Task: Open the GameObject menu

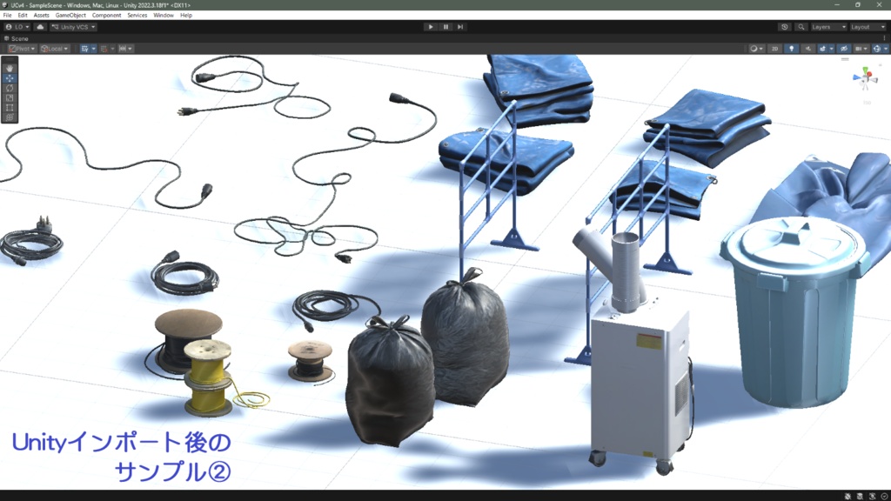Action: pyautogui.click(x=70, y=16)
